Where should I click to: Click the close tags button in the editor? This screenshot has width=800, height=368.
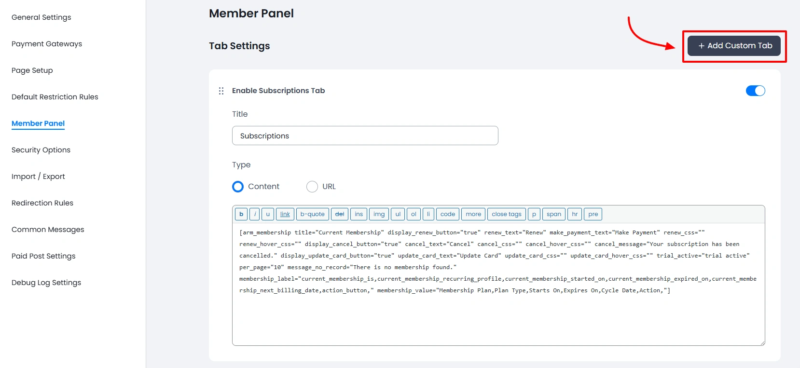click(506, 214)
